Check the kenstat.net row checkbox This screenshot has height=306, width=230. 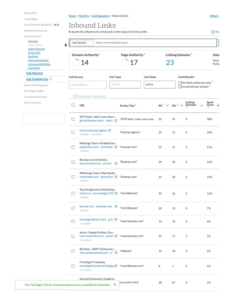pyautogui.click(x=73, y=208)
